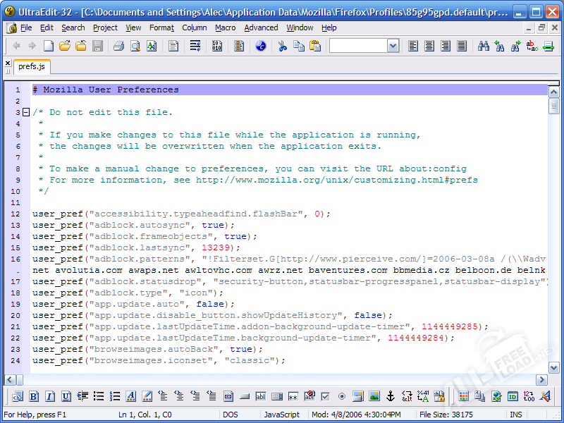
Task: Select the prefs.js file tab
Action: click(32, 66)
